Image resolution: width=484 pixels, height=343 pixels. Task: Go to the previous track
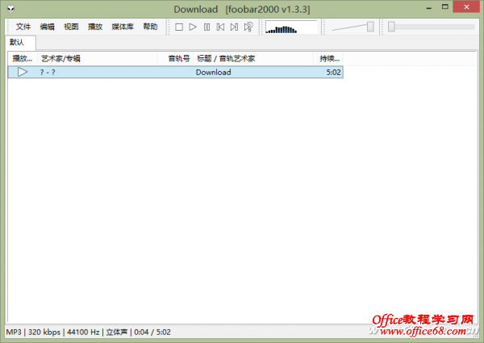[220, 27]
